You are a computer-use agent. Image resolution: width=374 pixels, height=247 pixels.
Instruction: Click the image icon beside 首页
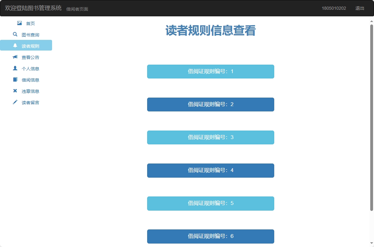click(19, 23)
